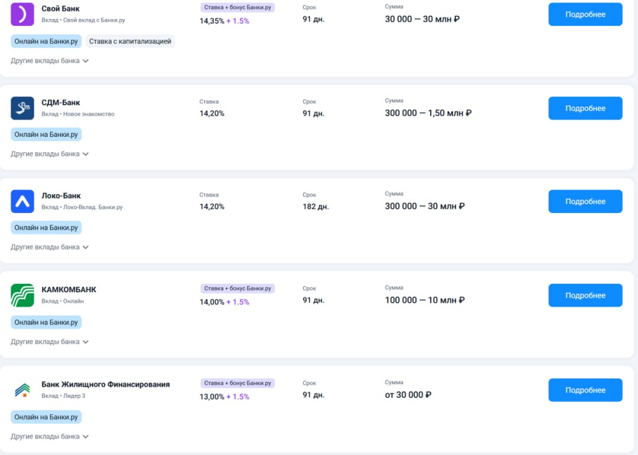Open the КАМКОМБАНК bank name link
Screen dimensions: 638x455
pos(69,290)
